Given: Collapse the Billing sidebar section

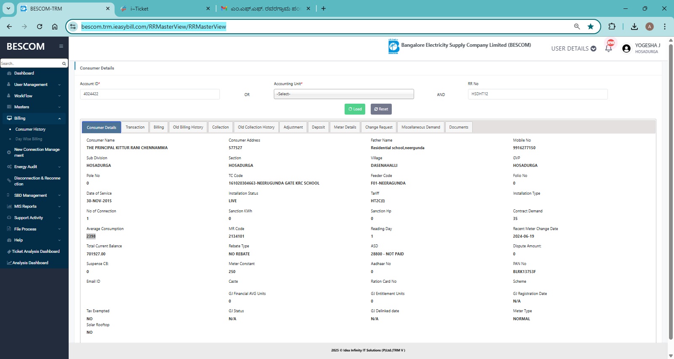Looking at the screenshot, I should [34, 118].
